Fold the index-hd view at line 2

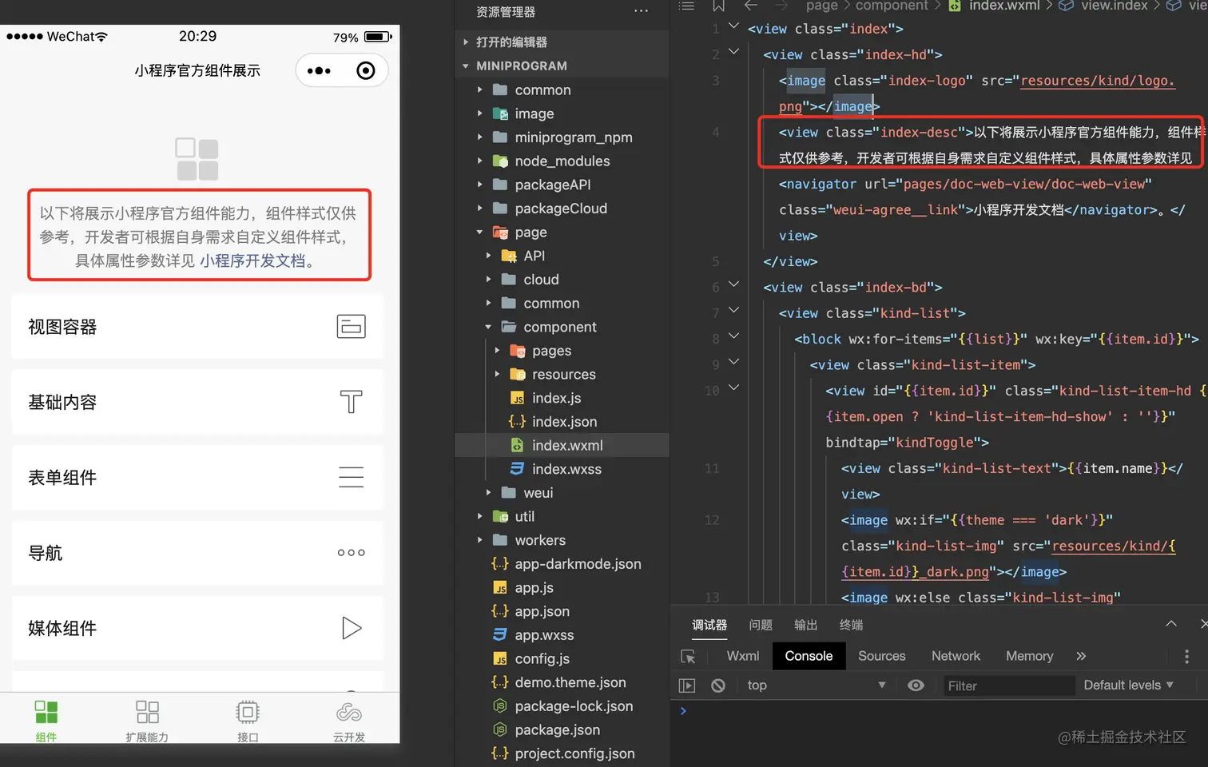(733, 51)
